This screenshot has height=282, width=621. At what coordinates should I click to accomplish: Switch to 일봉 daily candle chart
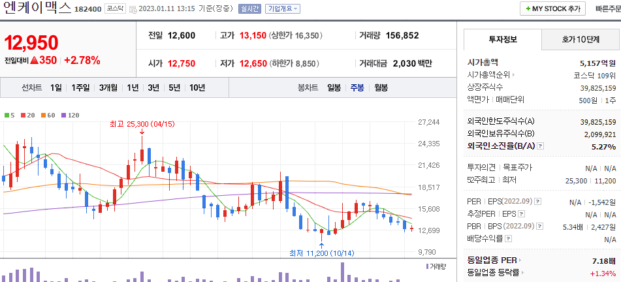coord(334,88)
